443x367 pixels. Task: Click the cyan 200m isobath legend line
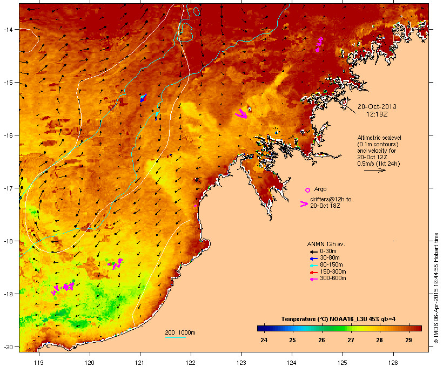(175, 337)
